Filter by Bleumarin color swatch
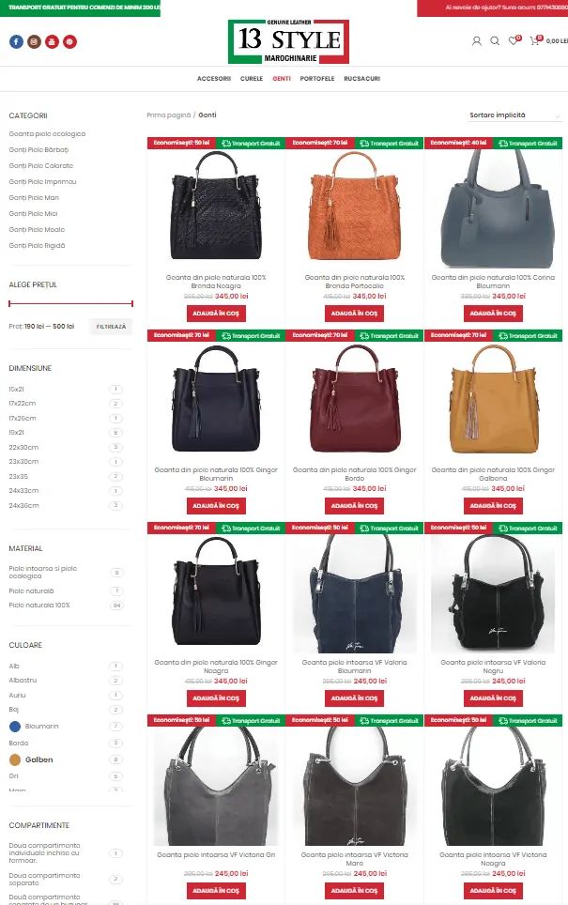568x905 pixels. point(15,726)
